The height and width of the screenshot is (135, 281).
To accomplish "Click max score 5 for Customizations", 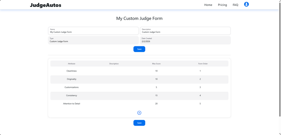I will (156, 87).
